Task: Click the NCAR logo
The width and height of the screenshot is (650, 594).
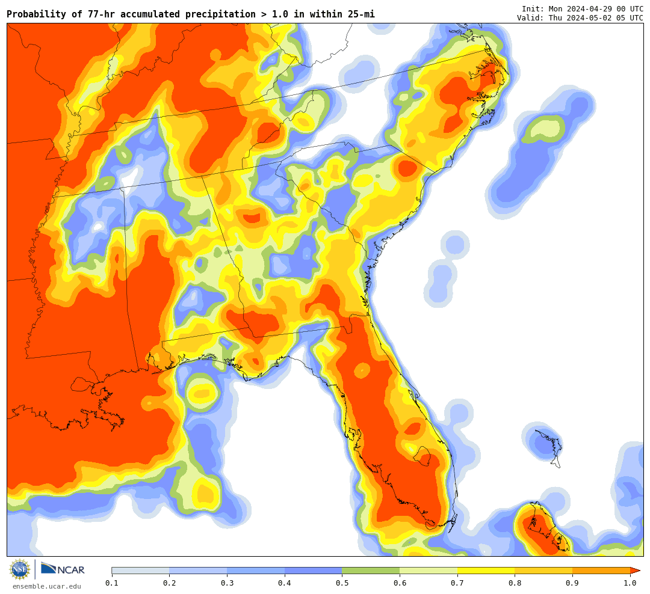Action: click(63, 569)
